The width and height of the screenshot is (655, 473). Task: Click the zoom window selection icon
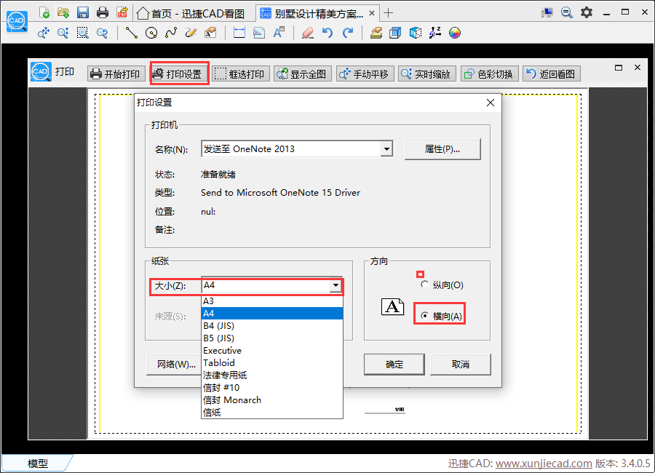pos(83,33)
